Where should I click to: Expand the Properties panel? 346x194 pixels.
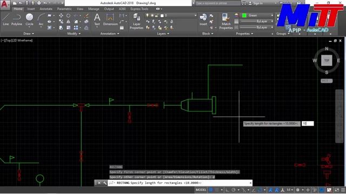click(244, 33)
